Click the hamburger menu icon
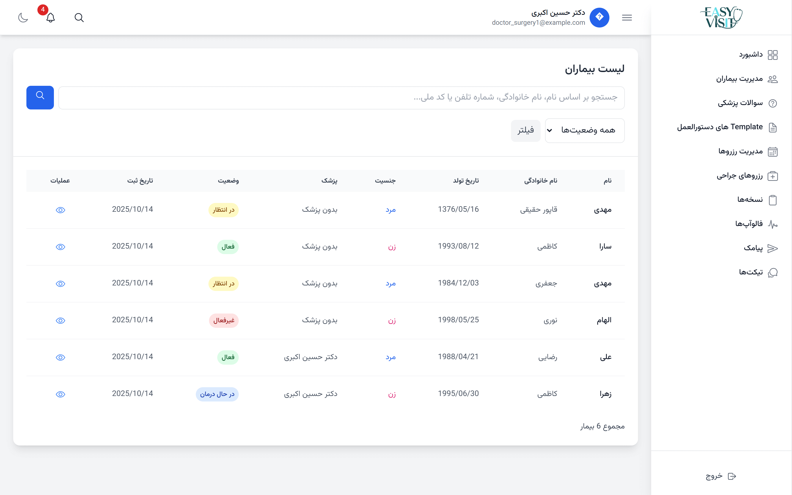Viewport: 792px width, 495px height. coord(627,17)
